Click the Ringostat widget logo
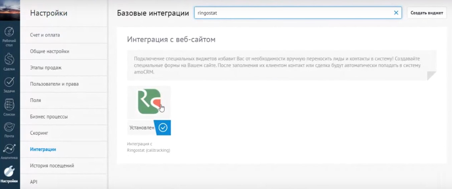 [x=149, y=102]
